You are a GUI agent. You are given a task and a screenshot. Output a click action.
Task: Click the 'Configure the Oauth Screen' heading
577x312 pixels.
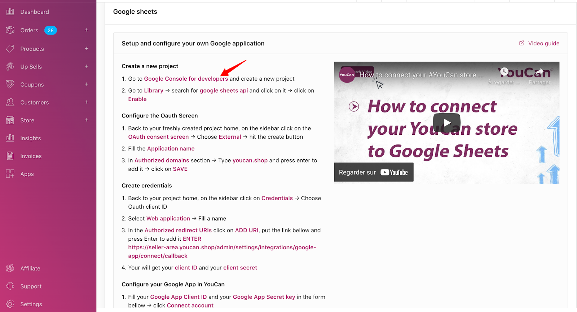[160, 116]
